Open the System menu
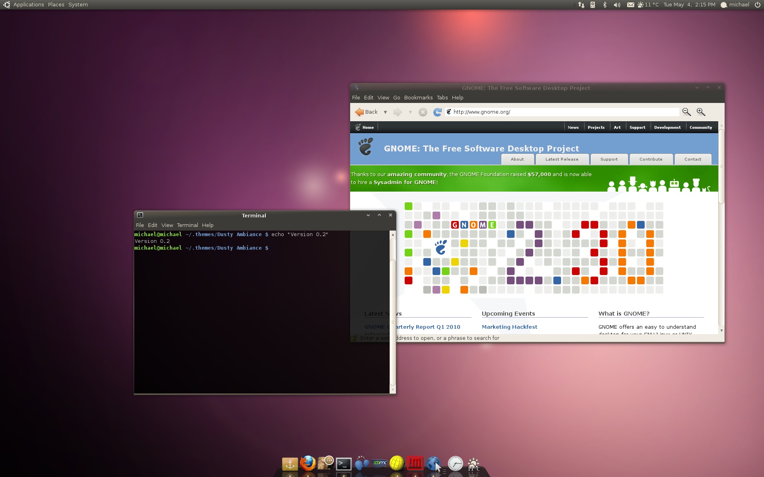Screen dimensions: 764x477 tap(78, 5)
